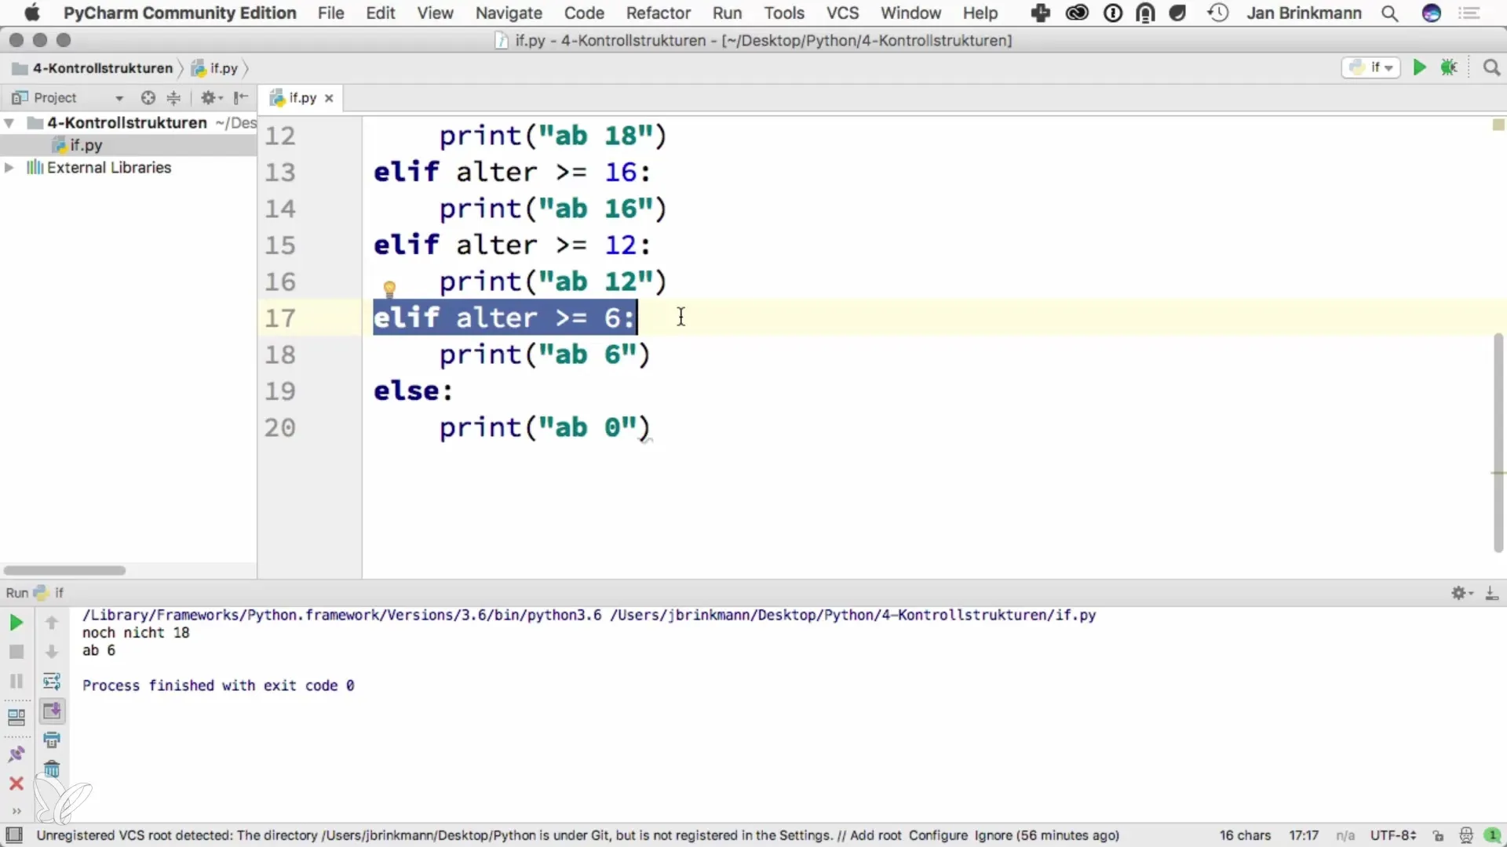This screenshot has width=1507, height=847.
Task: Click Up the Stack Trace arrow
Action: click(52, 623)
